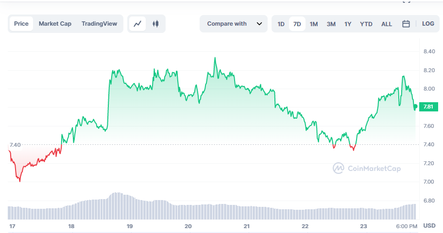Click the green endpoint dot on the price line
Image resolution: width=443 pixels, height=233 pixels.
tap(415, 106)
